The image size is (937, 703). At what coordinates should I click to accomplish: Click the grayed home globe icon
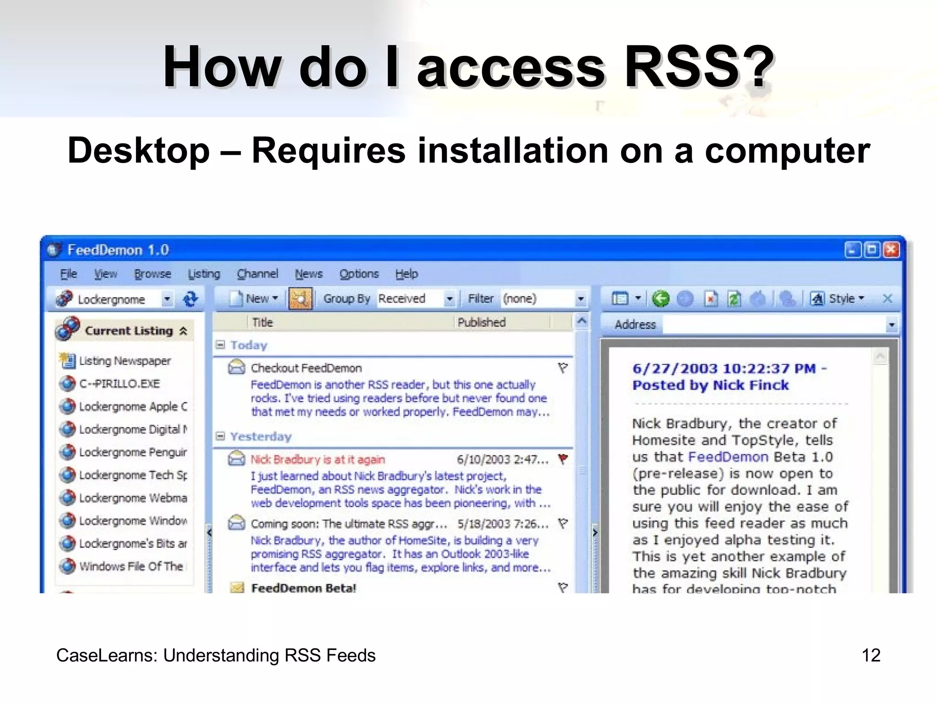point(759,299)
